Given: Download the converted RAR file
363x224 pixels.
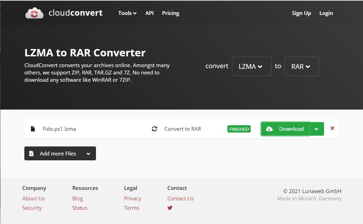Looking at the screenshot, I should click(x=285, y=129).
